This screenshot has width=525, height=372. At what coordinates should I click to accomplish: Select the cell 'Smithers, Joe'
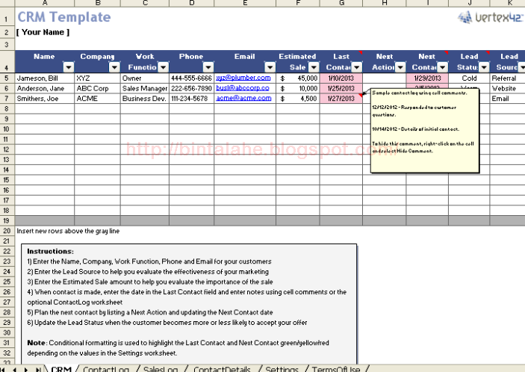[x=45, y=99]
